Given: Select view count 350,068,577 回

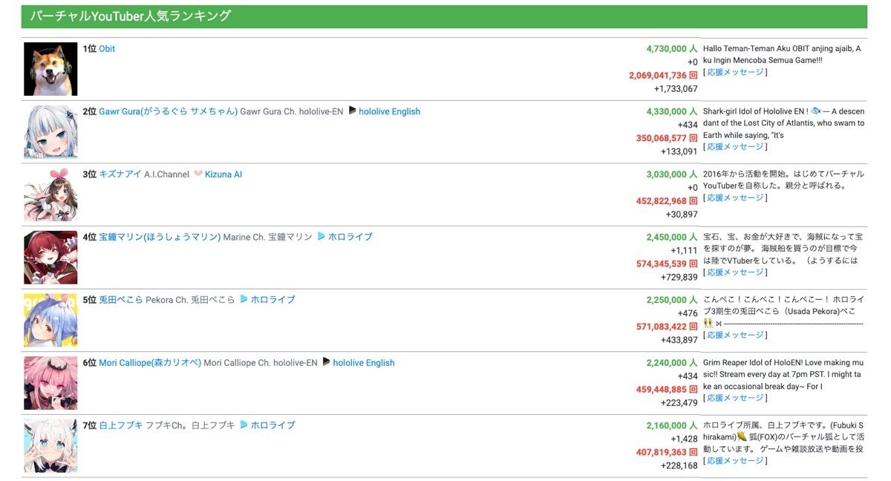Looking at the screenshot, I should coord(667,139).
